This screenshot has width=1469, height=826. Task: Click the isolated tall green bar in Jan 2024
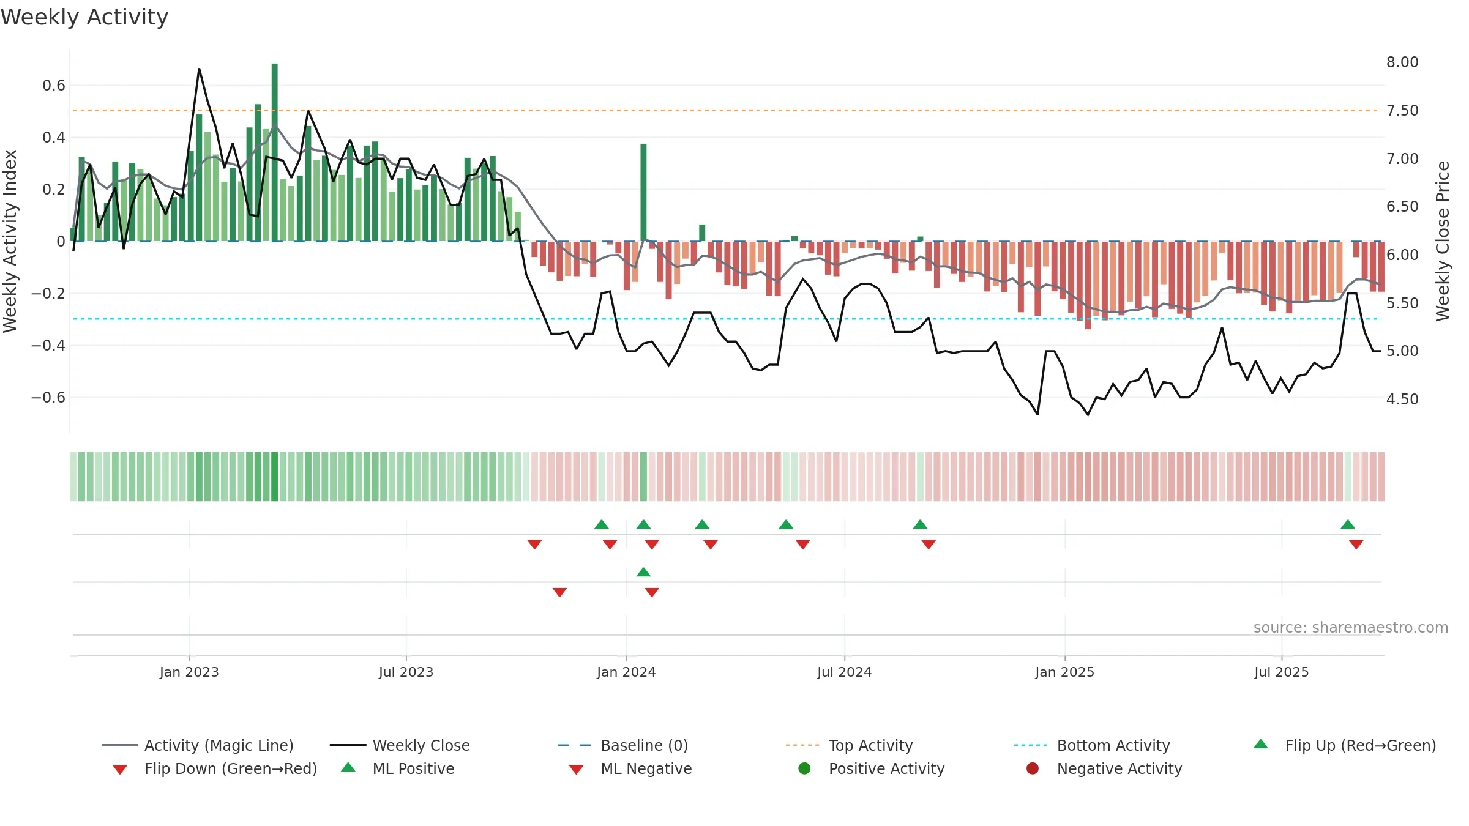(x=643, y=193)
